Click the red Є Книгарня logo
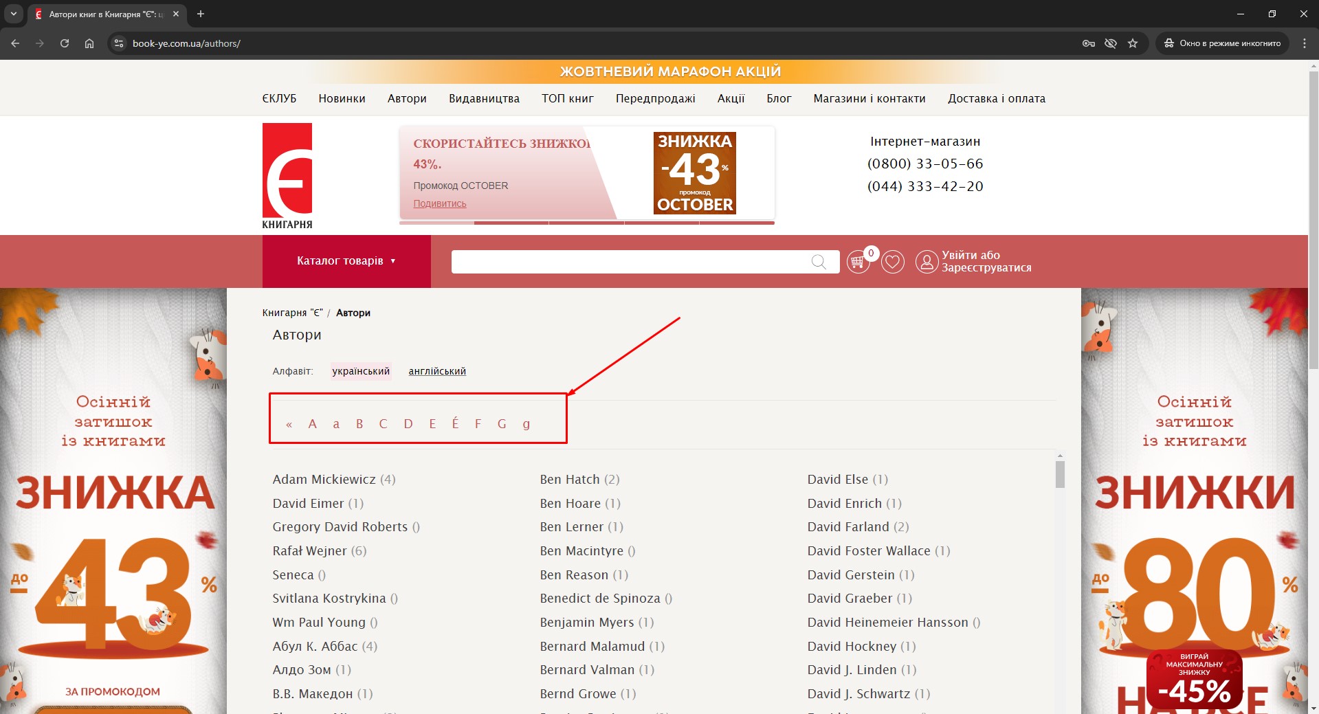Image resolution: width=1319 pixels, height=714 pixels. click(x=287, y=175)
